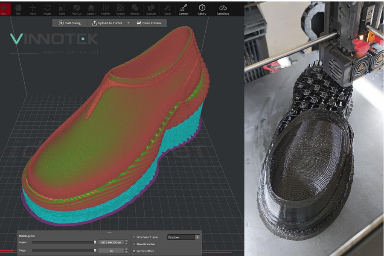
Task: Open the Library
Action: click(x=202, y=9)
